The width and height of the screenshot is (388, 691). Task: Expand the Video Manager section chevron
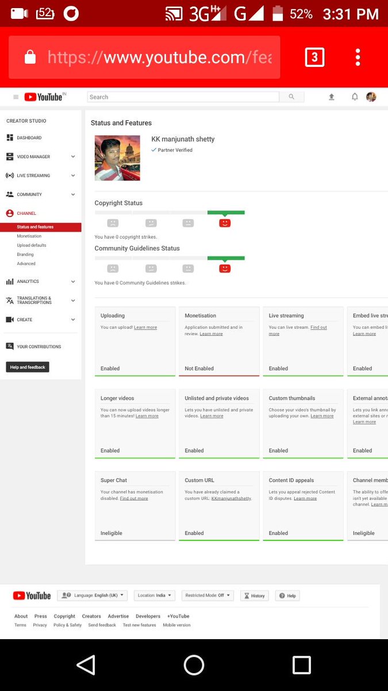point(73,157)
